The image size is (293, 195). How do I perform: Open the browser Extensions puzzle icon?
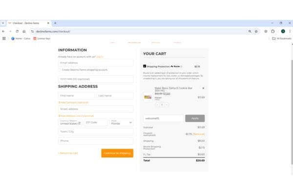pos(272,31)
